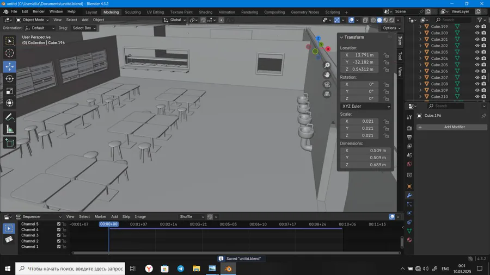This screenshot has width=490, height=275.
Task: Open the Global orientation dropdown
Action: point(175,20)
